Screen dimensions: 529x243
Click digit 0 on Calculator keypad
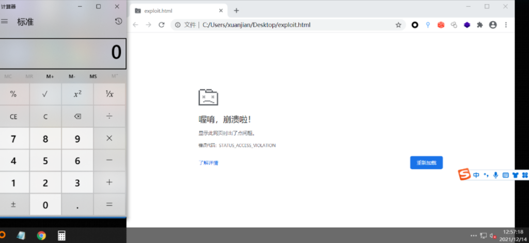(x=45, y=204)
